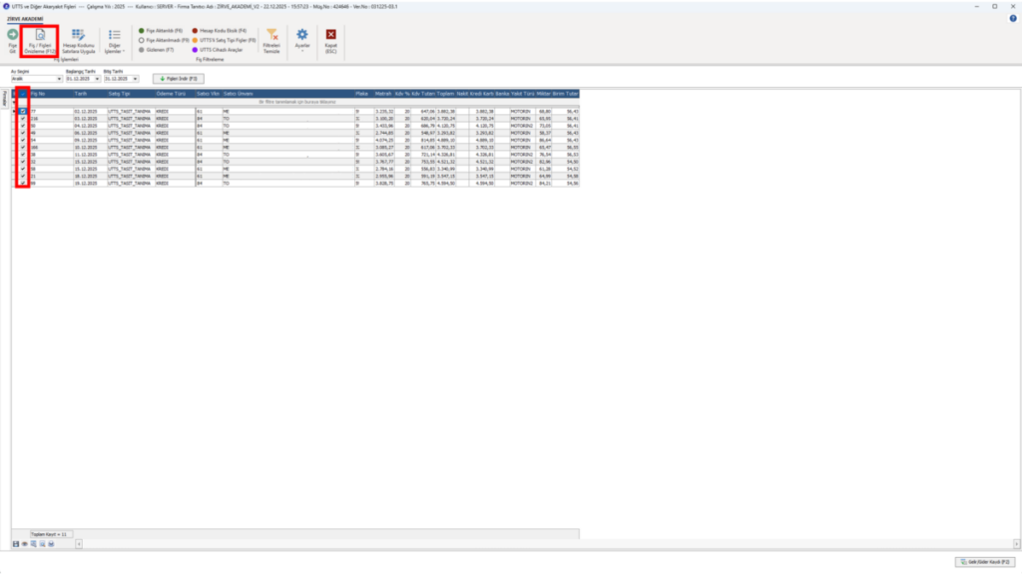The width and height of the screenshot is (1022, 575).
Task: Open the Ay Seçimi month dropdown
Action: click(59, 79)
